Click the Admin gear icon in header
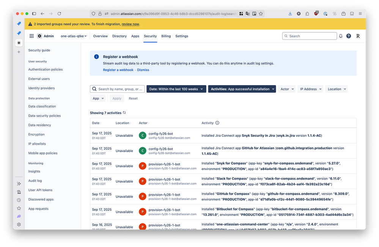379x247 pixels. click(39, 36)
